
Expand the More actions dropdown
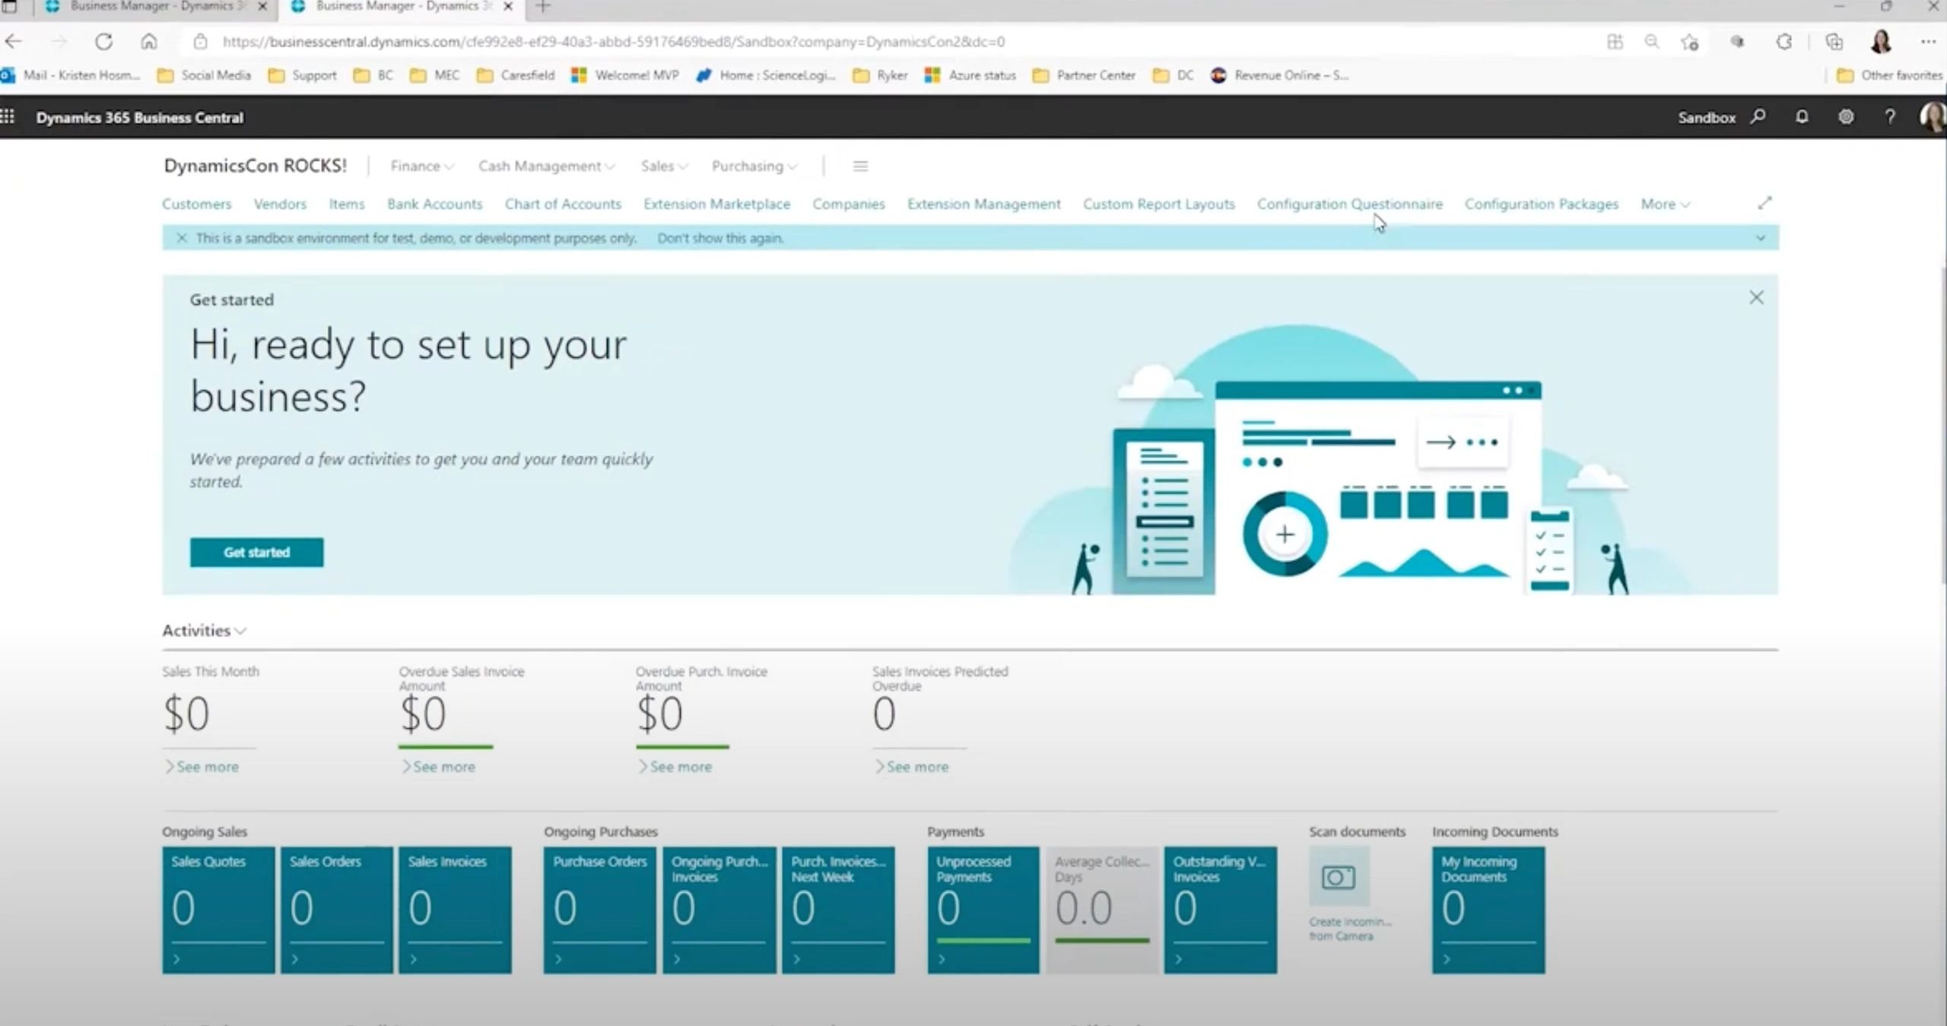coord(1666,204)
